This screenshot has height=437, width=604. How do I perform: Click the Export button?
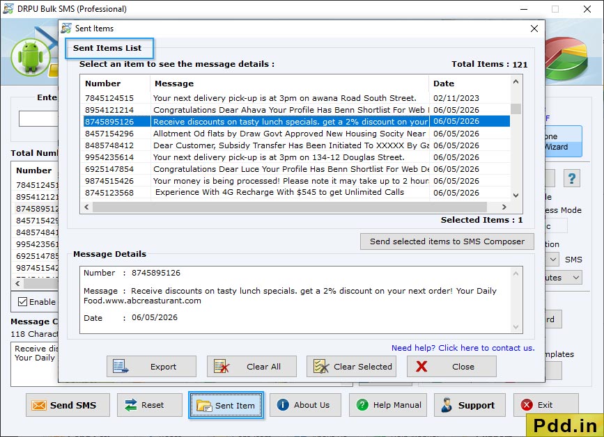point(151,367)
